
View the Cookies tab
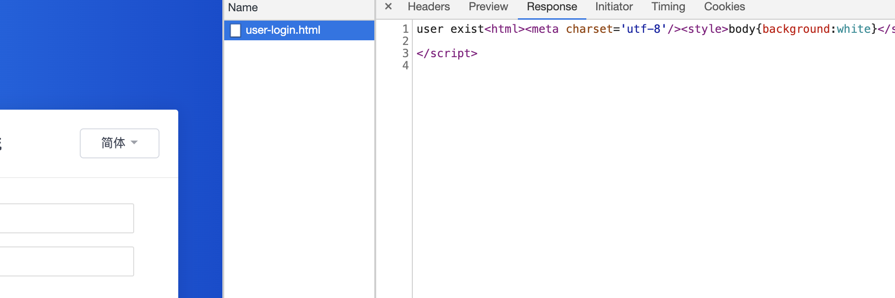click(724, 7)
